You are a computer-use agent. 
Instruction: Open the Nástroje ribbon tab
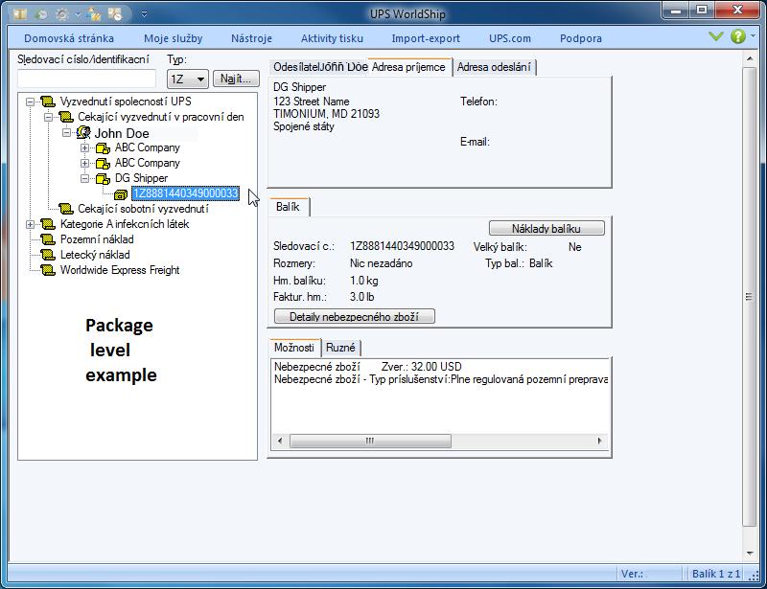click(251, 38)
